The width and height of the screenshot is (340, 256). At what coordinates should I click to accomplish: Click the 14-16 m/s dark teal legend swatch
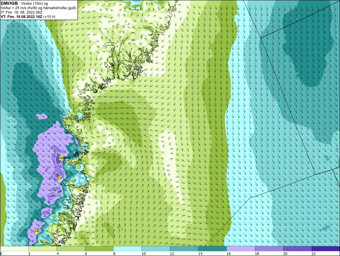pyautogui.click(x=213, y=249)
